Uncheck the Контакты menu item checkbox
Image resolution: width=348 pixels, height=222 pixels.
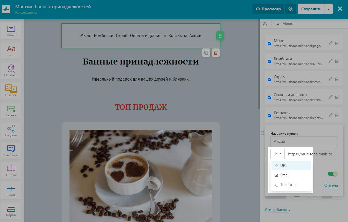269,115
